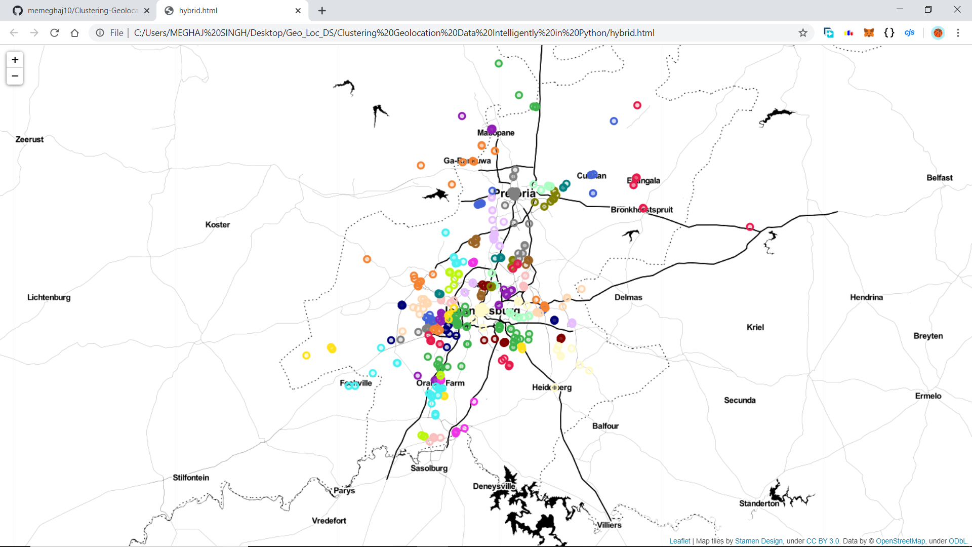Go to browser home page
Screen dimensions: 972x547
(74, 33)
